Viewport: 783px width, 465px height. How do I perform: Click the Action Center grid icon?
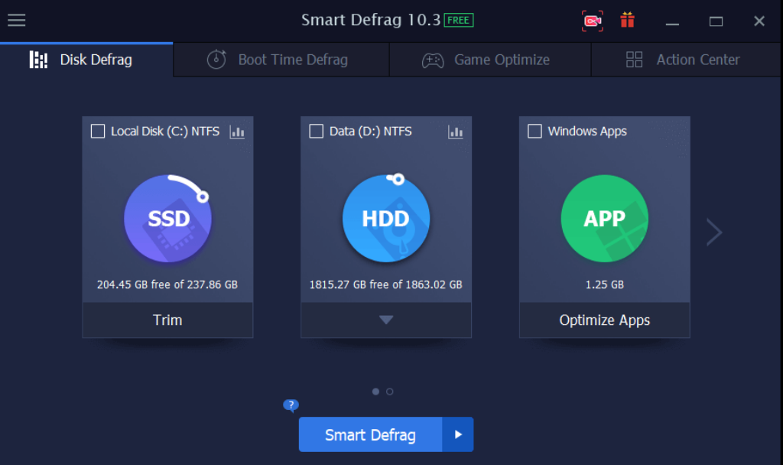[634, 60]
